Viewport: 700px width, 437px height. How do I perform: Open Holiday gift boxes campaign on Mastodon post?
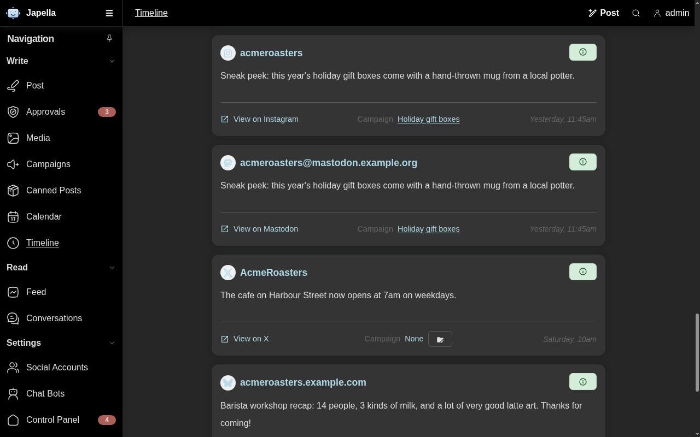tap(428, 229)
